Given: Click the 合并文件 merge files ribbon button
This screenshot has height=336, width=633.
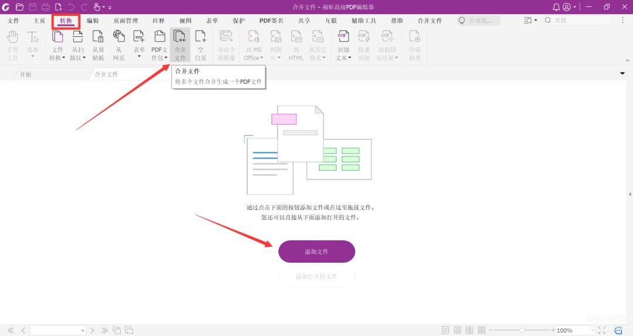Looking at the screenshot, I should (x=180, y=45).
